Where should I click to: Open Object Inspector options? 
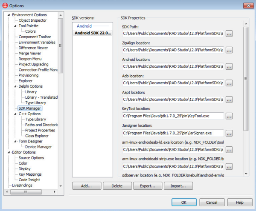click(32, 20)
